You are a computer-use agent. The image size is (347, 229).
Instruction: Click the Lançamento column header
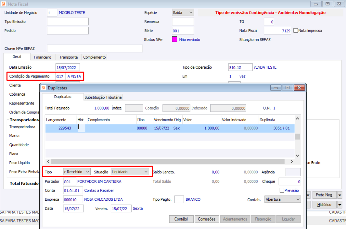pyautogui.click(x=61, y=120)
